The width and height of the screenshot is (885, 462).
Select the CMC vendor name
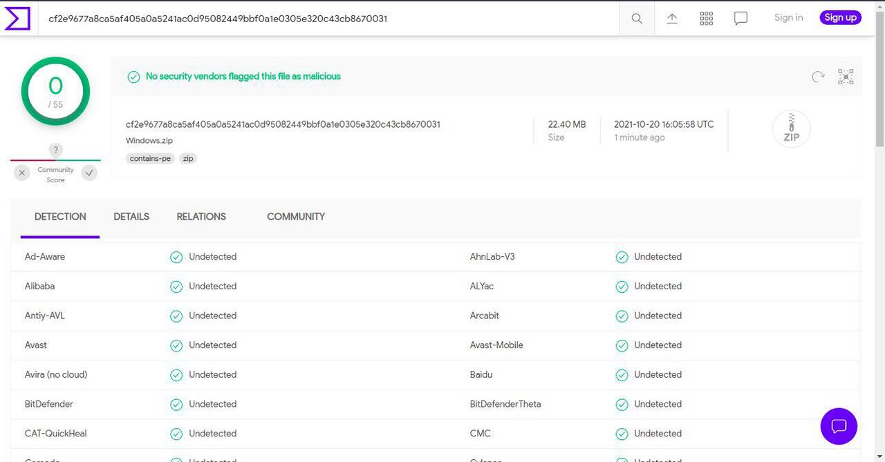click(481, 434)
